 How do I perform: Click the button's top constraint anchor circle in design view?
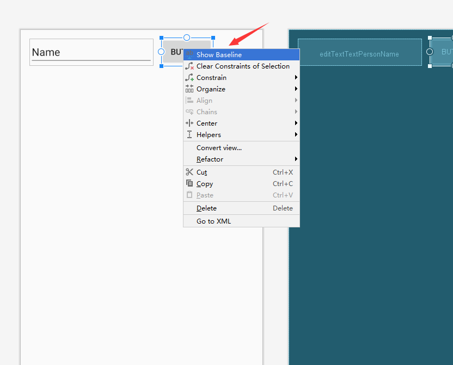click(187, 38)
